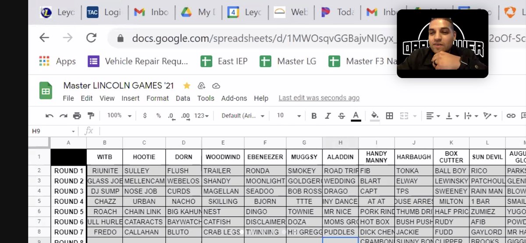Switch to the TAC Logi browser tab

click(x=104, y=12)
